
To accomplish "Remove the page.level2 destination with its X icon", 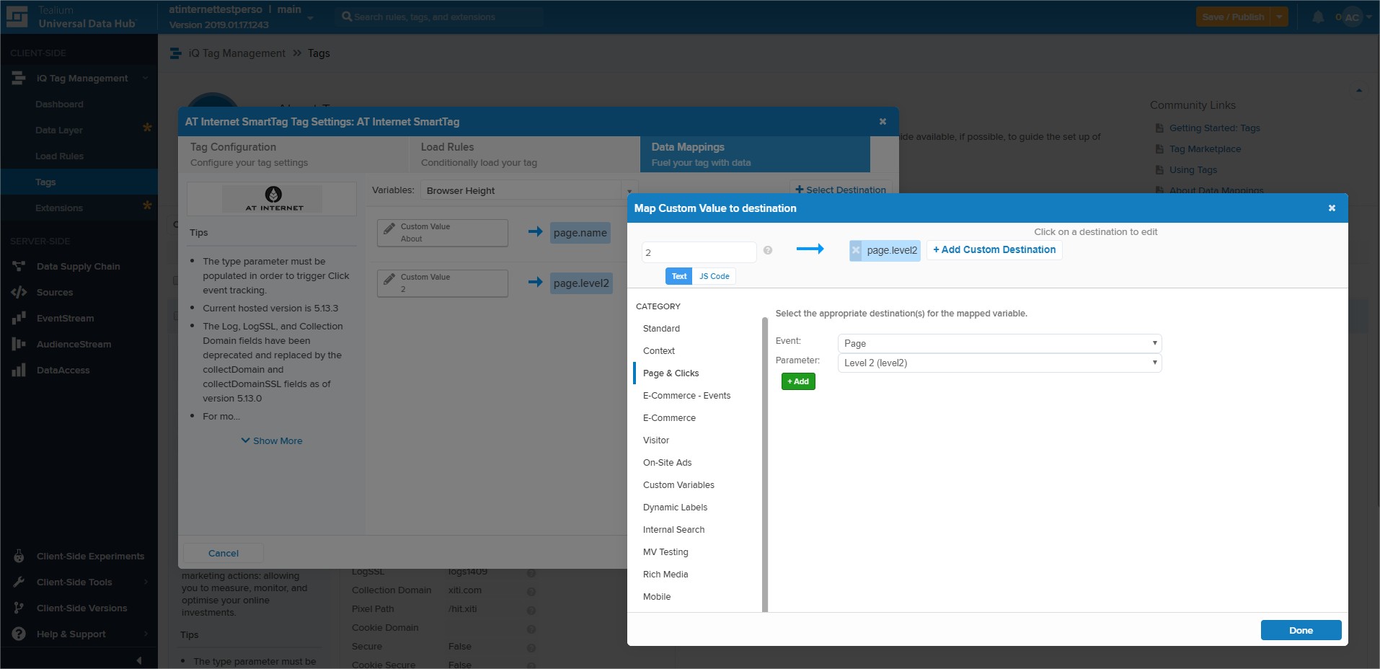I will 856,250.
